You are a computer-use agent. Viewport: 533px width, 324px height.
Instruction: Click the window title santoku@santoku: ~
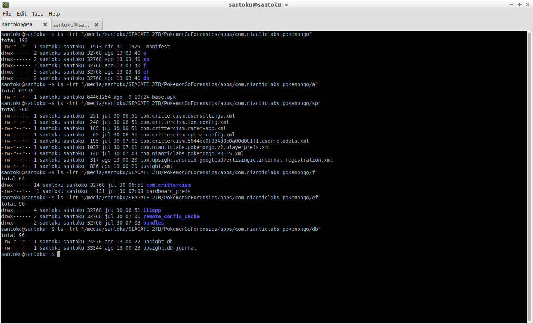pyautogui.click(x=258, y=4)
